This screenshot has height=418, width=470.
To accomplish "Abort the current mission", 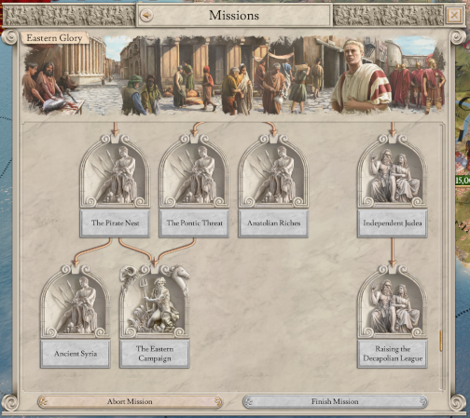I will click(130, 401).
